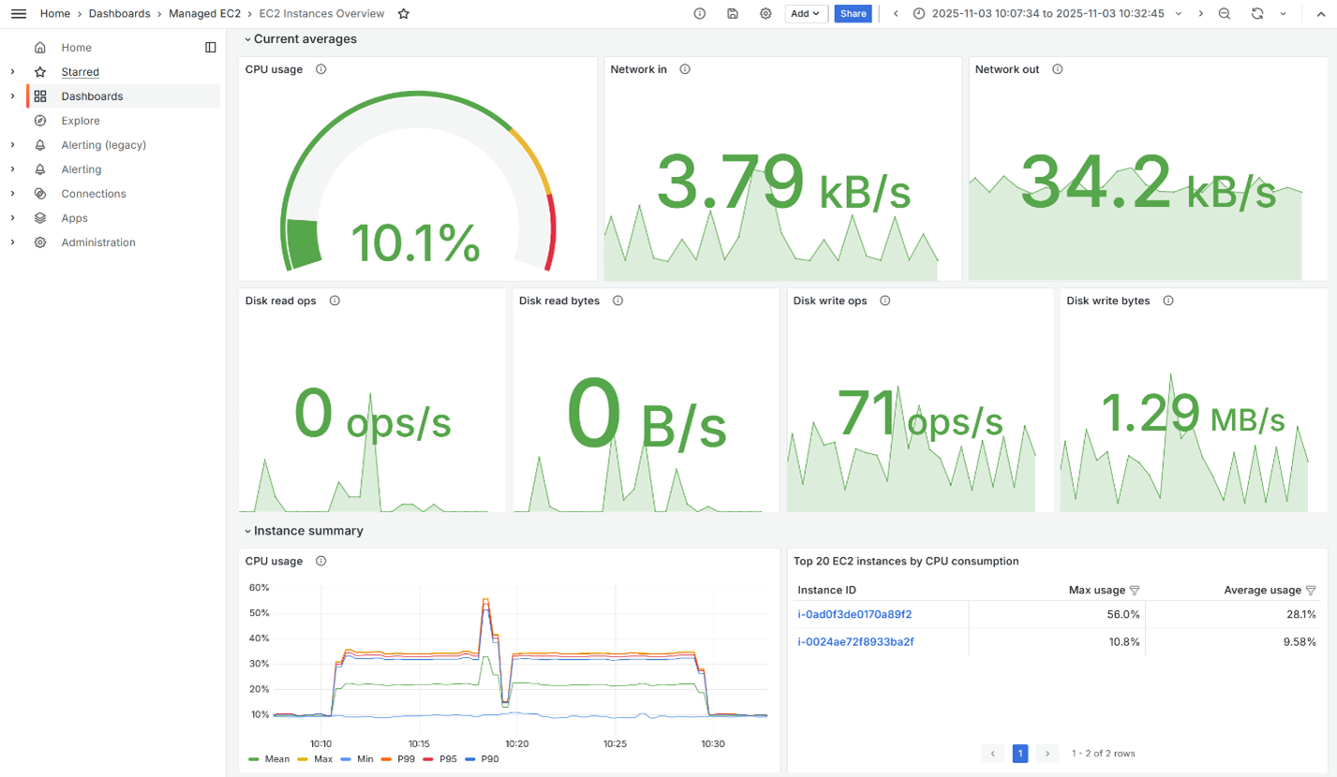1337x777 pixels.
Task: Open dashboard settings with the gear icon
Action: (x=765, y=14)
